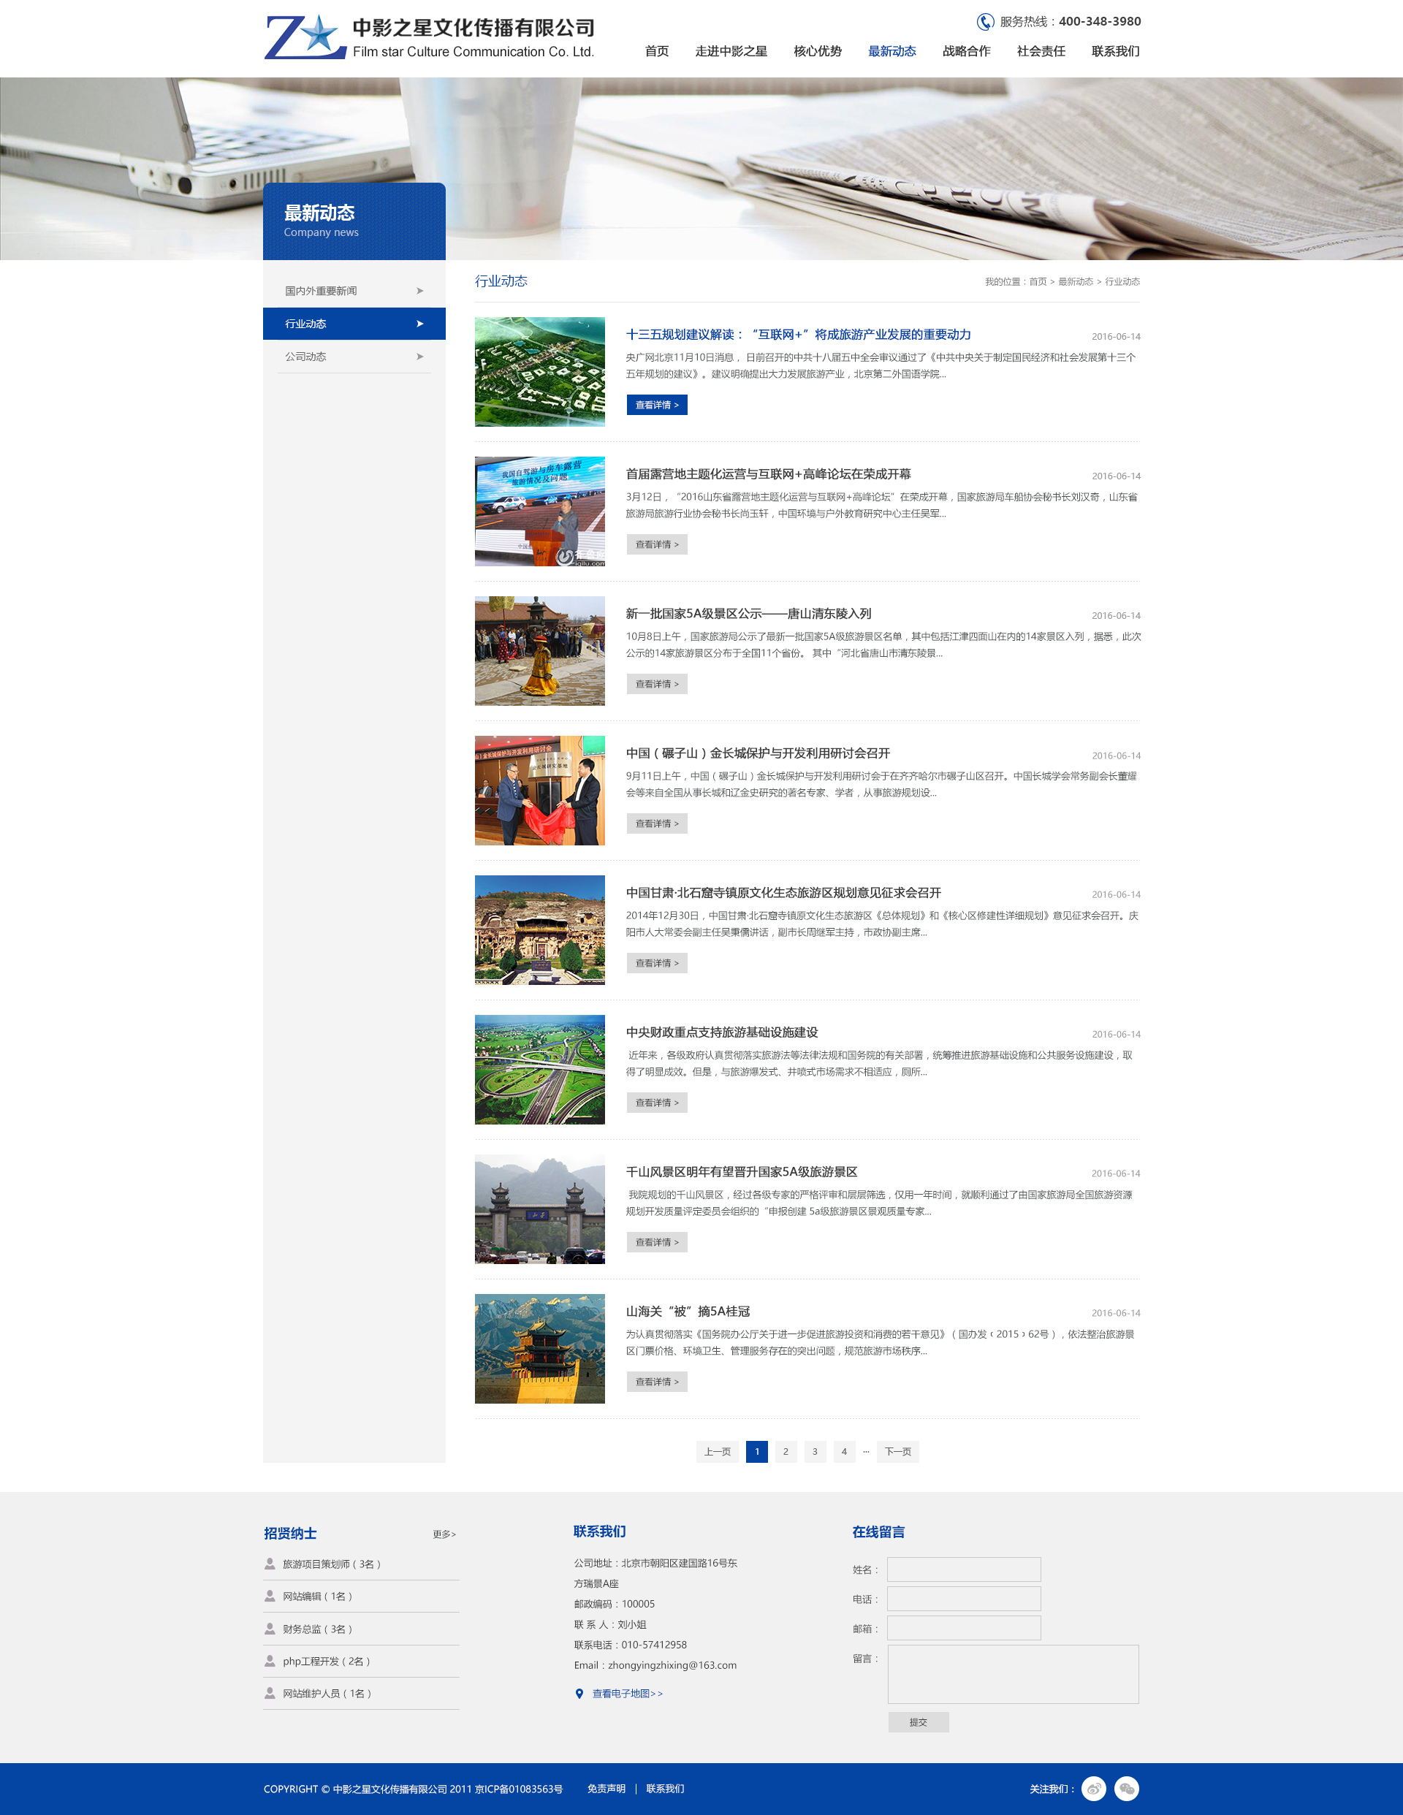Click the 姓名 input field
The width and height of the screenshot is (1403, 1815).
(963, 1569)
